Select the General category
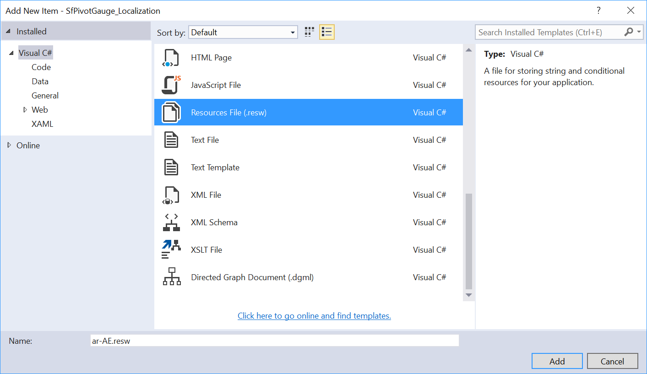The image size is (647, 374). coord(45,96)
